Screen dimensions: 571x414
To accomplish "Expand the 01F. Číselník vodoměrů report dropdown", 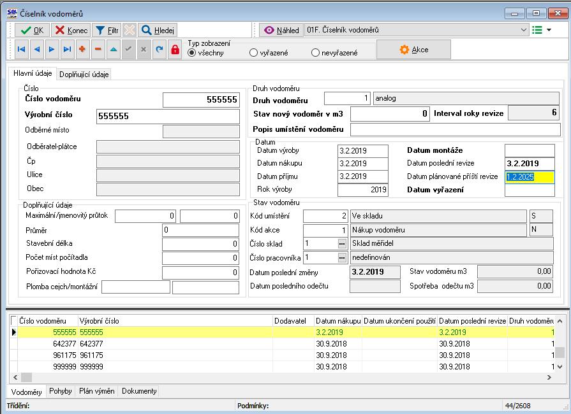I will [524, 30].
